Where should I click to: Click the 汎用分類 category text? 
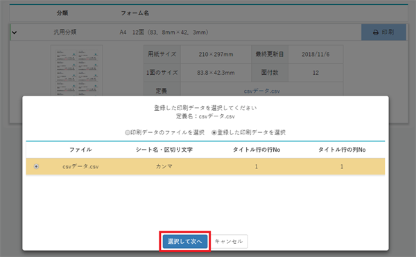[x=65, y=33]
